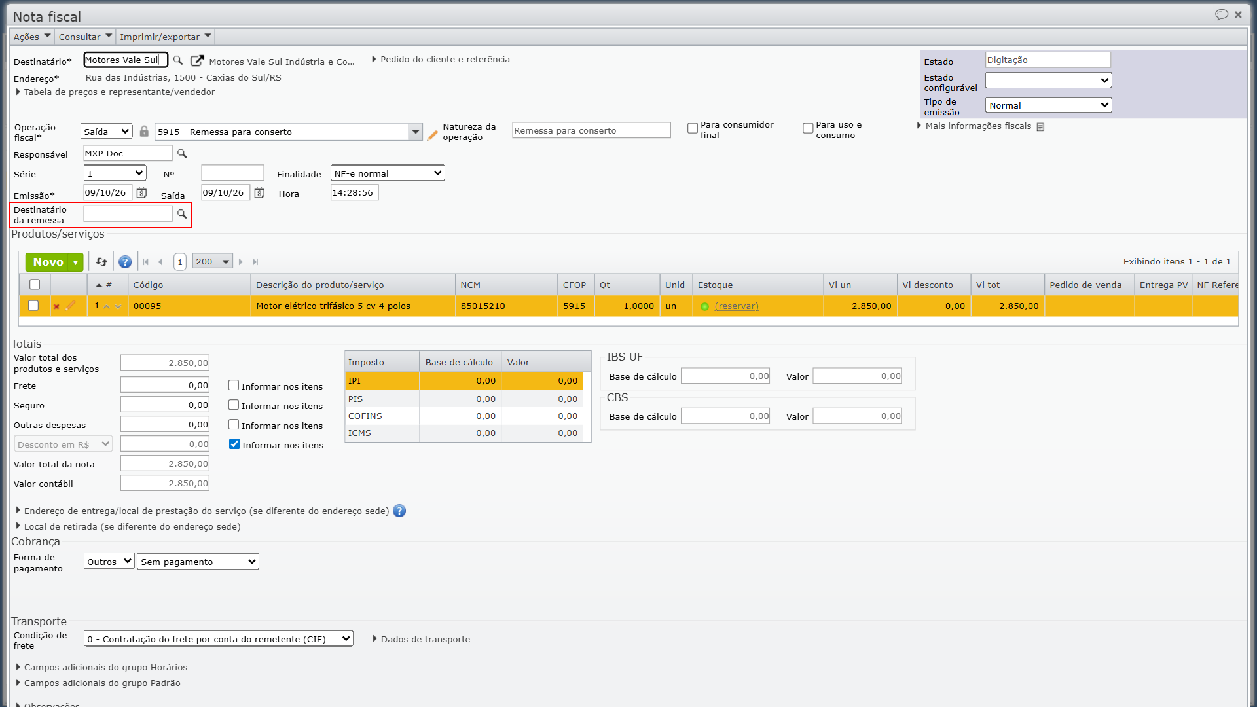Open Condição de frete dropdown
This screenshot has height=707, width=1257.
click(x=219, y=639)
